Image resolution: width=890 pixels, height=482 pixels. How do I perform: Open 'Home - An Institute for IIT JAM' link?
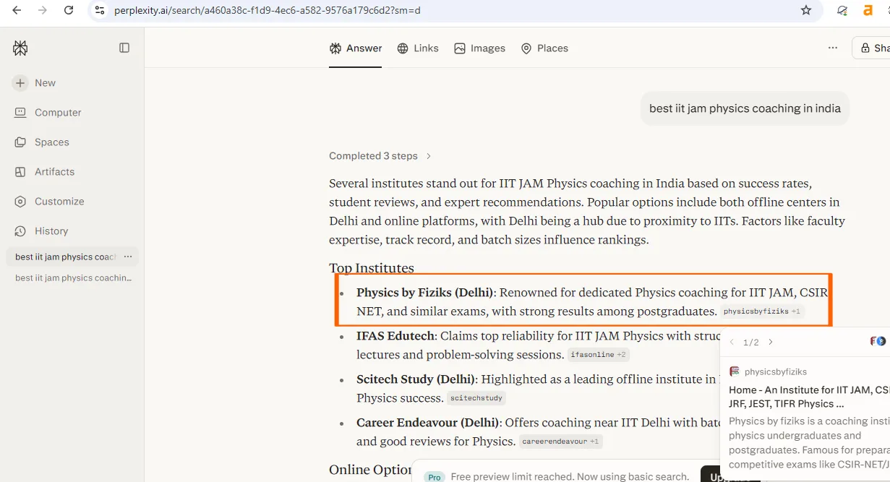tap(809, 397)
